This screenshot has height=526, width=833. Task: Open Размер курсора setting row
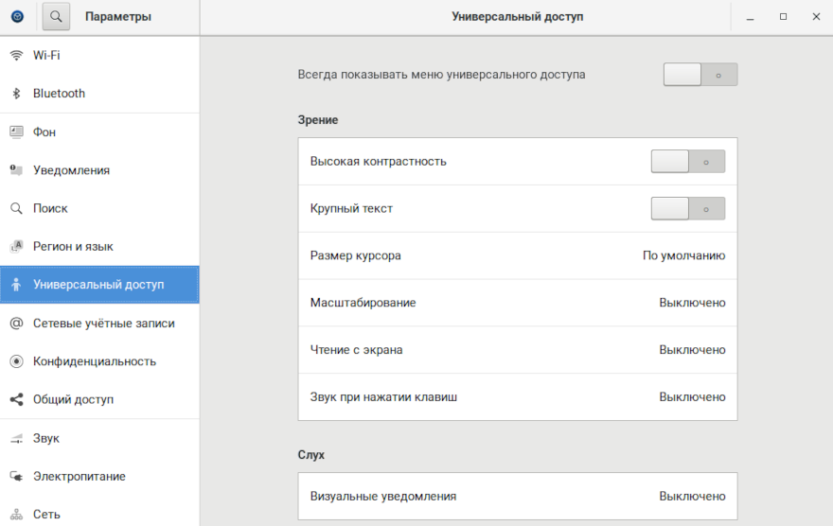point(517,255)
